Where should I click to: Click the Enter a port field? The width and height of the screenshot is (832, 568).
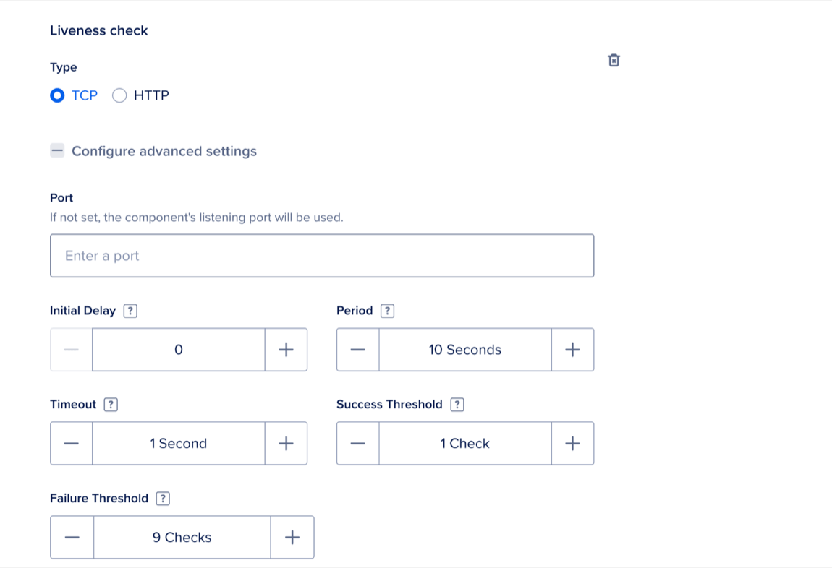coord(322,256)
